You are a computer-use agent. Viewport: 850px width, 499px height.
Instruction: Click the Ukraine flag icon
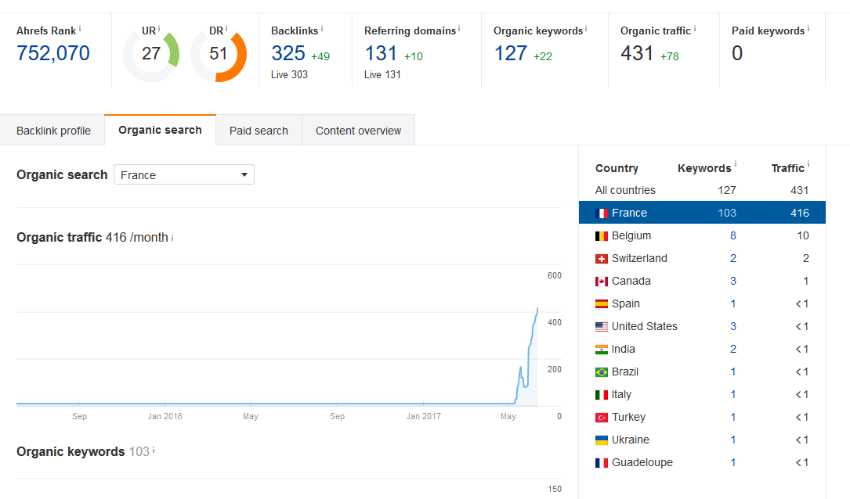[x=602, y=440]
